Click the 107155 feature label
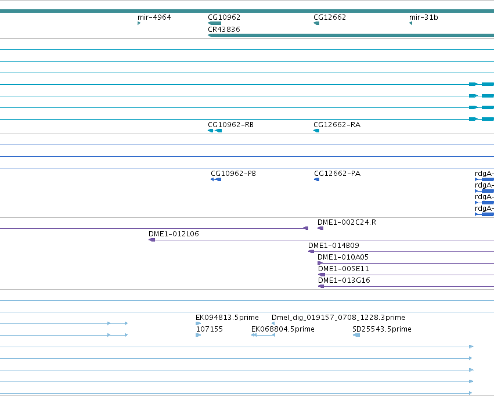This screenshot has height=396, width=494. click(209, 329)
